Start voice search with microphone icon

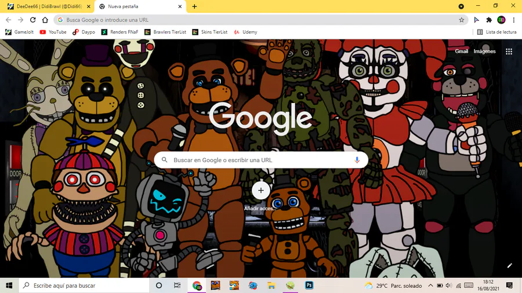[357, 160]
